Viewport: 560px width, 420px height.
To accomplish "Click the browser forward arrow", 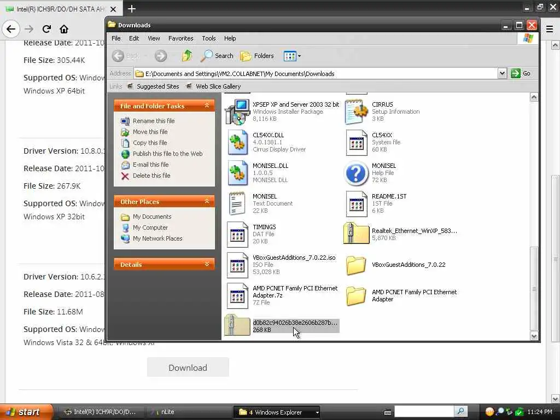I will (29, 29).
